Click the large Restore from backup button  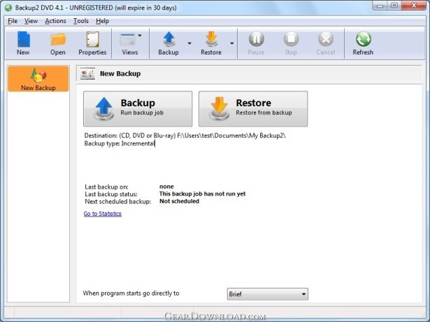253,109
